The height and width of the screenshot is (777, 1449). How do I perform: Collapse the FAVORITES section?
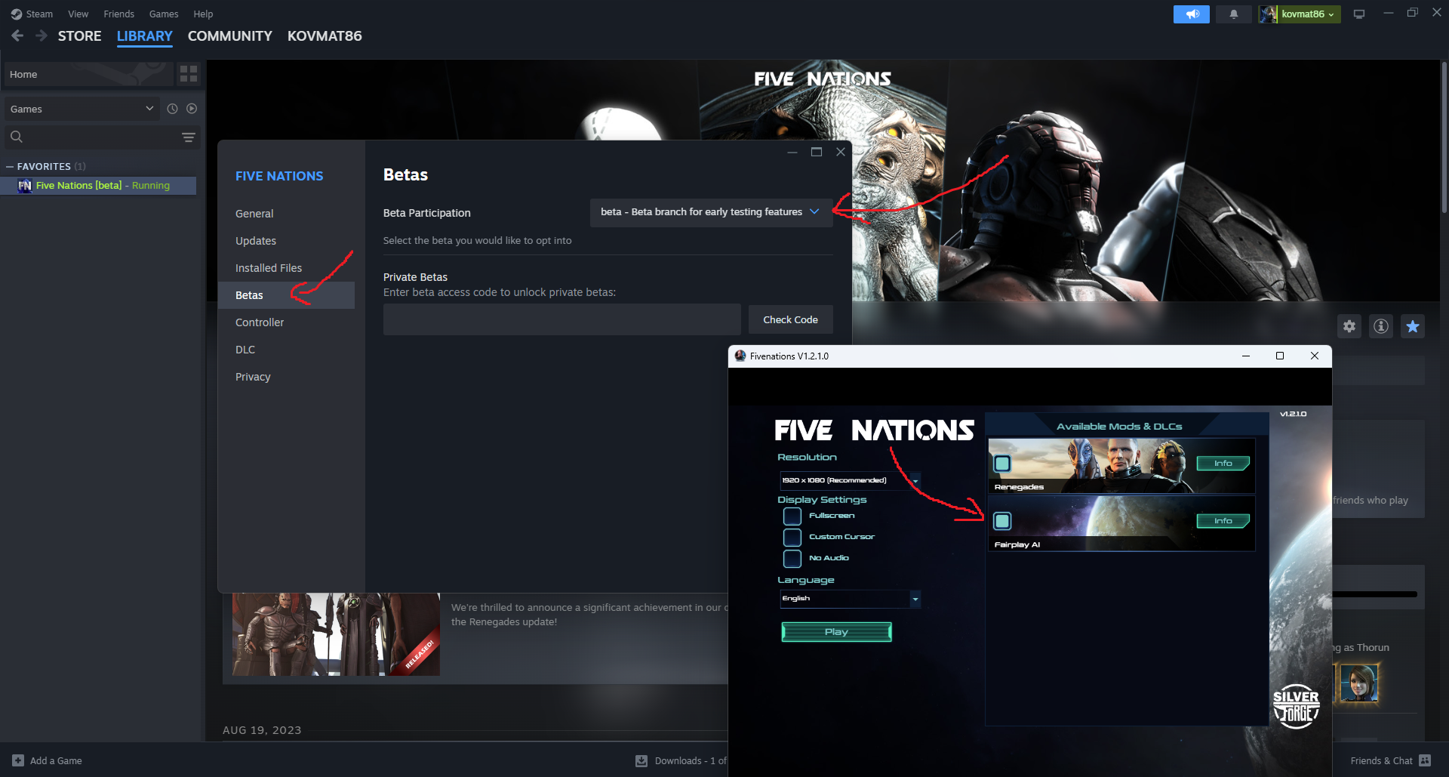10,167
